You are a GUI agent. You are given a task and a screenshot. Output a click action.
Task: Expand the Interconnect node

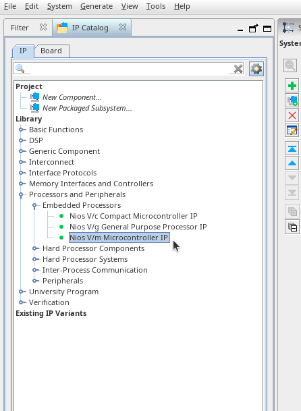pos(22,162)
